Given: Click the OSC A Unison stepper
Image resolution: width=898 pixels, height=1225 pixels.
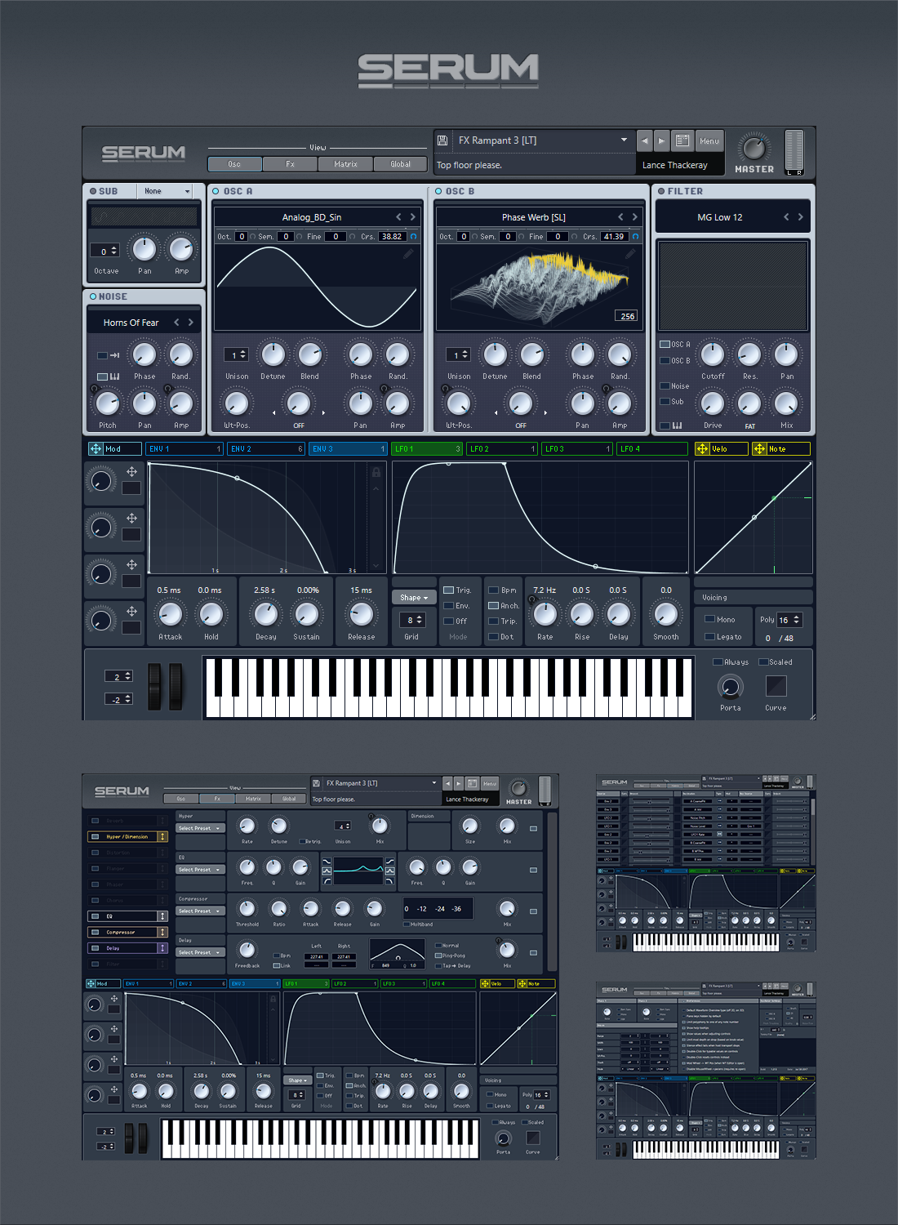Looking at the screenshot, I should tap(242, 354).
